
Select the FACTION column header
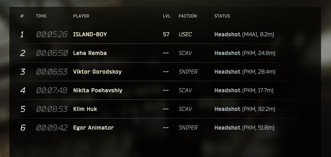pyautogui.click(x=188, y=16)
